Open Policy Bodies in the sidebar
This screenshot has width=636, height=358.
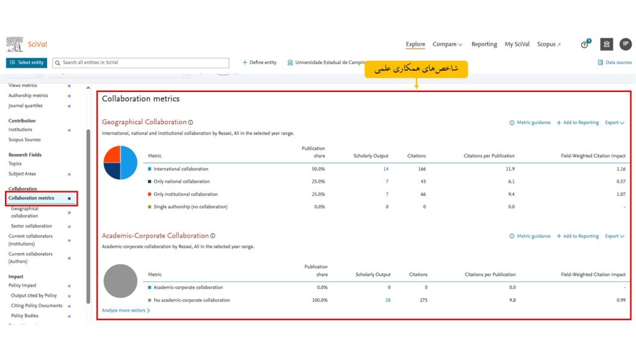[x=24, y=316]
